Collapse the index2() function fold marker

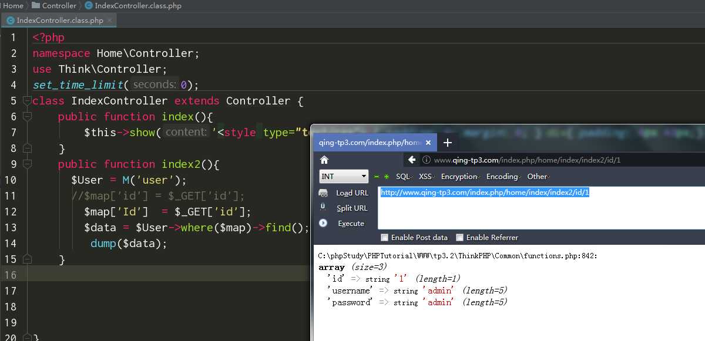click(26, 164)
